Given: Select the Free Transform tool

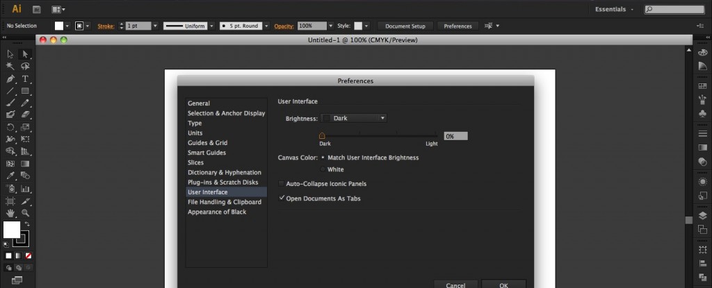Looking at the screenshot, I should pos(26,139).
